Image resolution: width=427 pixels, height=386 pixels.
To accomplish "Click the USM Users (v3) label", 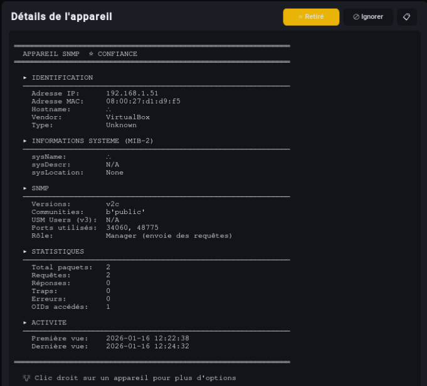I will (x=64, y=220).
